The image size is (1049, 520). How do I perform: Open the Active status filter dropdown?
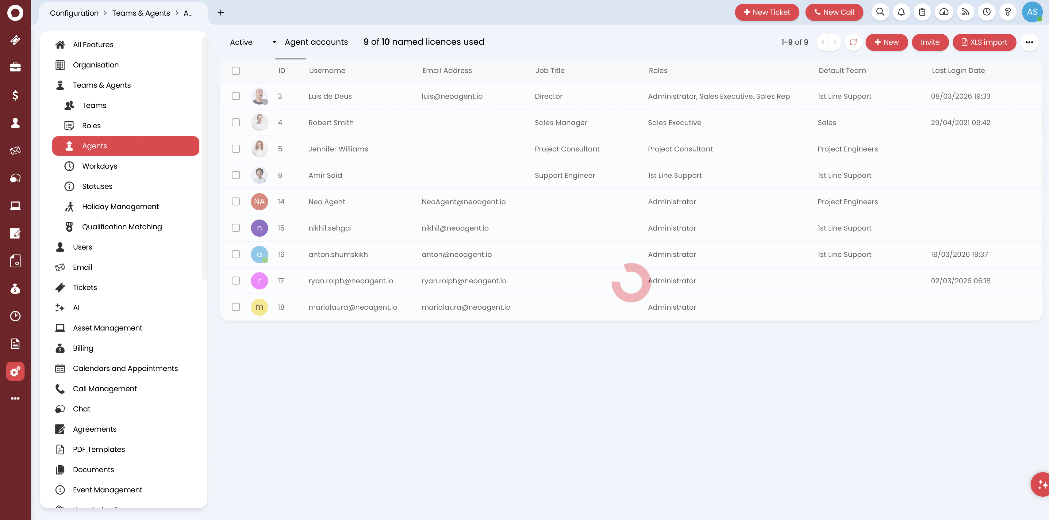click(252, 42)
